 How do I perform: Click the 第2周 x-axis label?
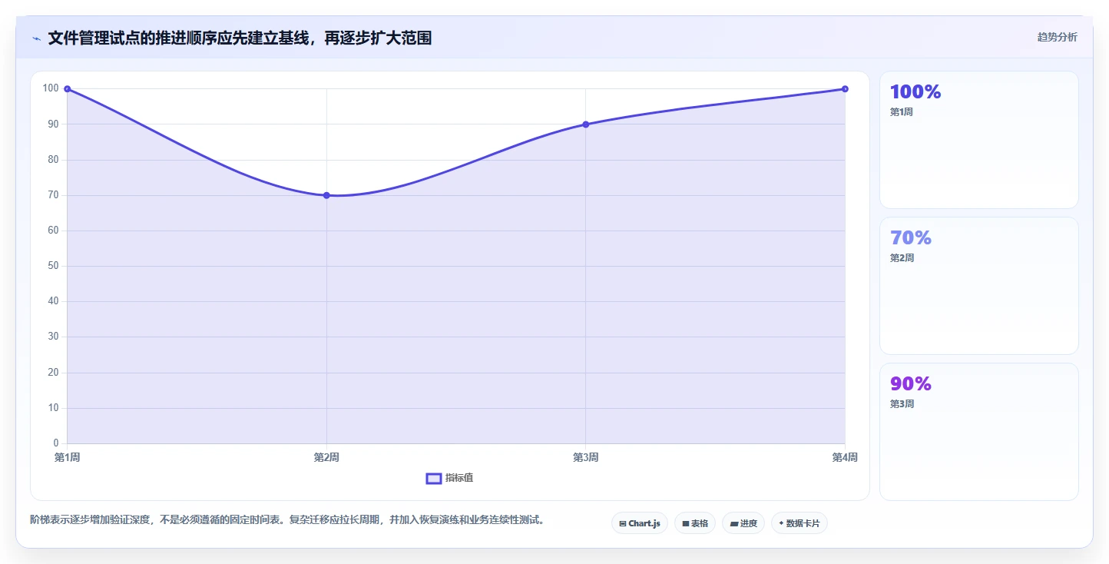(x=326, y=458)
